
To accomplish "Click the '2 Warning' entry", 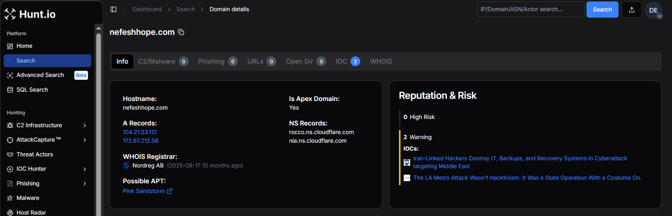I will pos(417,137).
